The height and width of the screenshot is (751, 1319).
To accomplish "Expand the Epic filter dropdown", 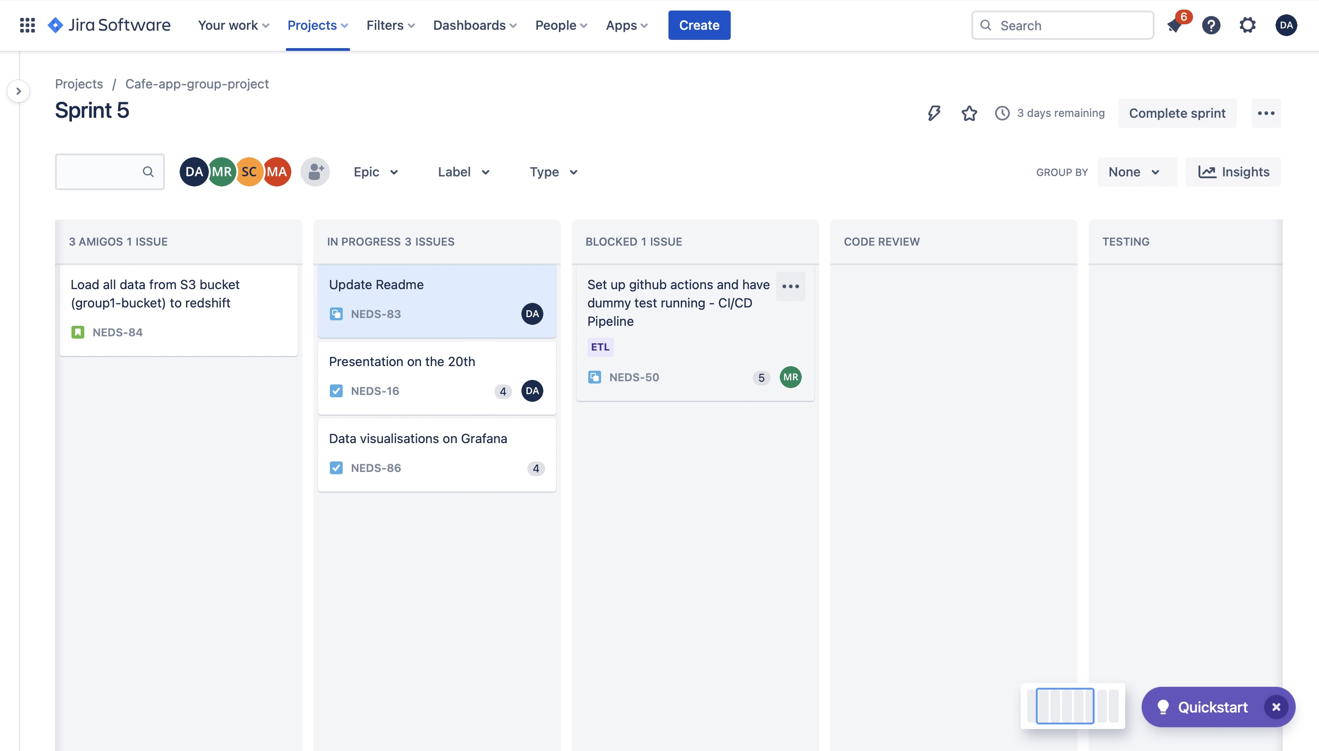I will pos(376,172).
